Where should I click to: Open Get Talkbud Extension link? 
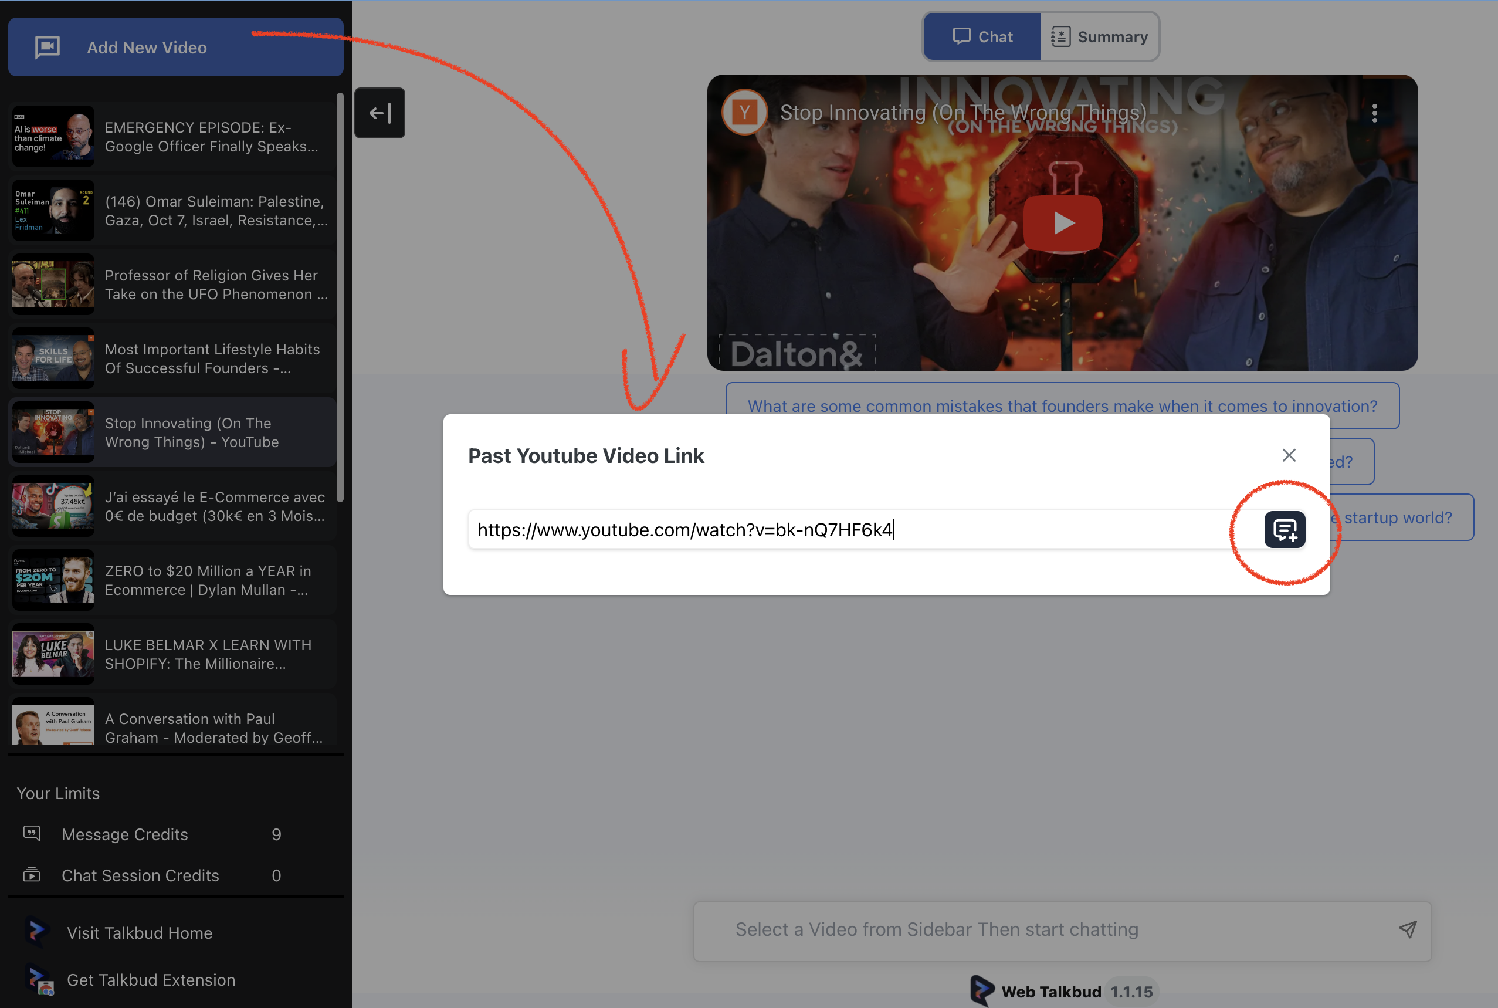(x=151, y=980)
